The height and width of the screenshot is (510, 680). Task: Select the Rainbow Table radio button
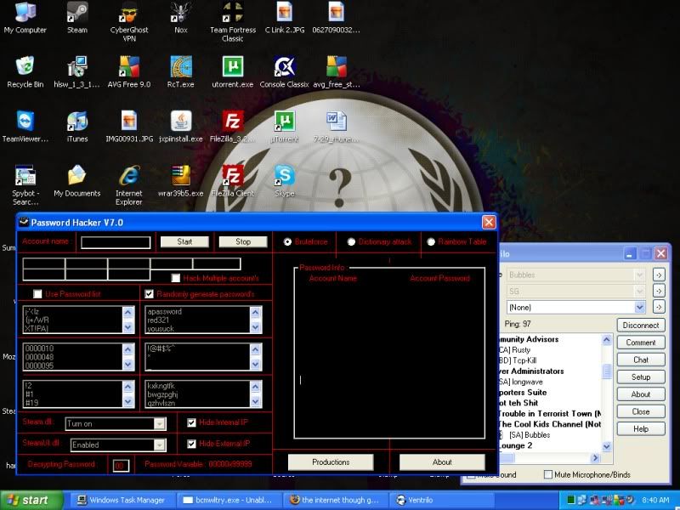click(431, 242)
